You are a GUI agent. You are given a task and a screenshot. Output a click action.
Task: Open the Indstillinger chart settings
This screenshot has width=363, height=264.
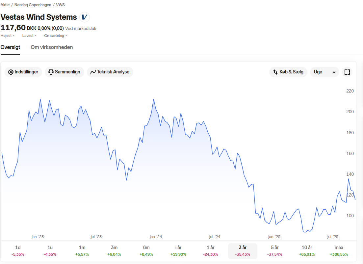point(23,72)
